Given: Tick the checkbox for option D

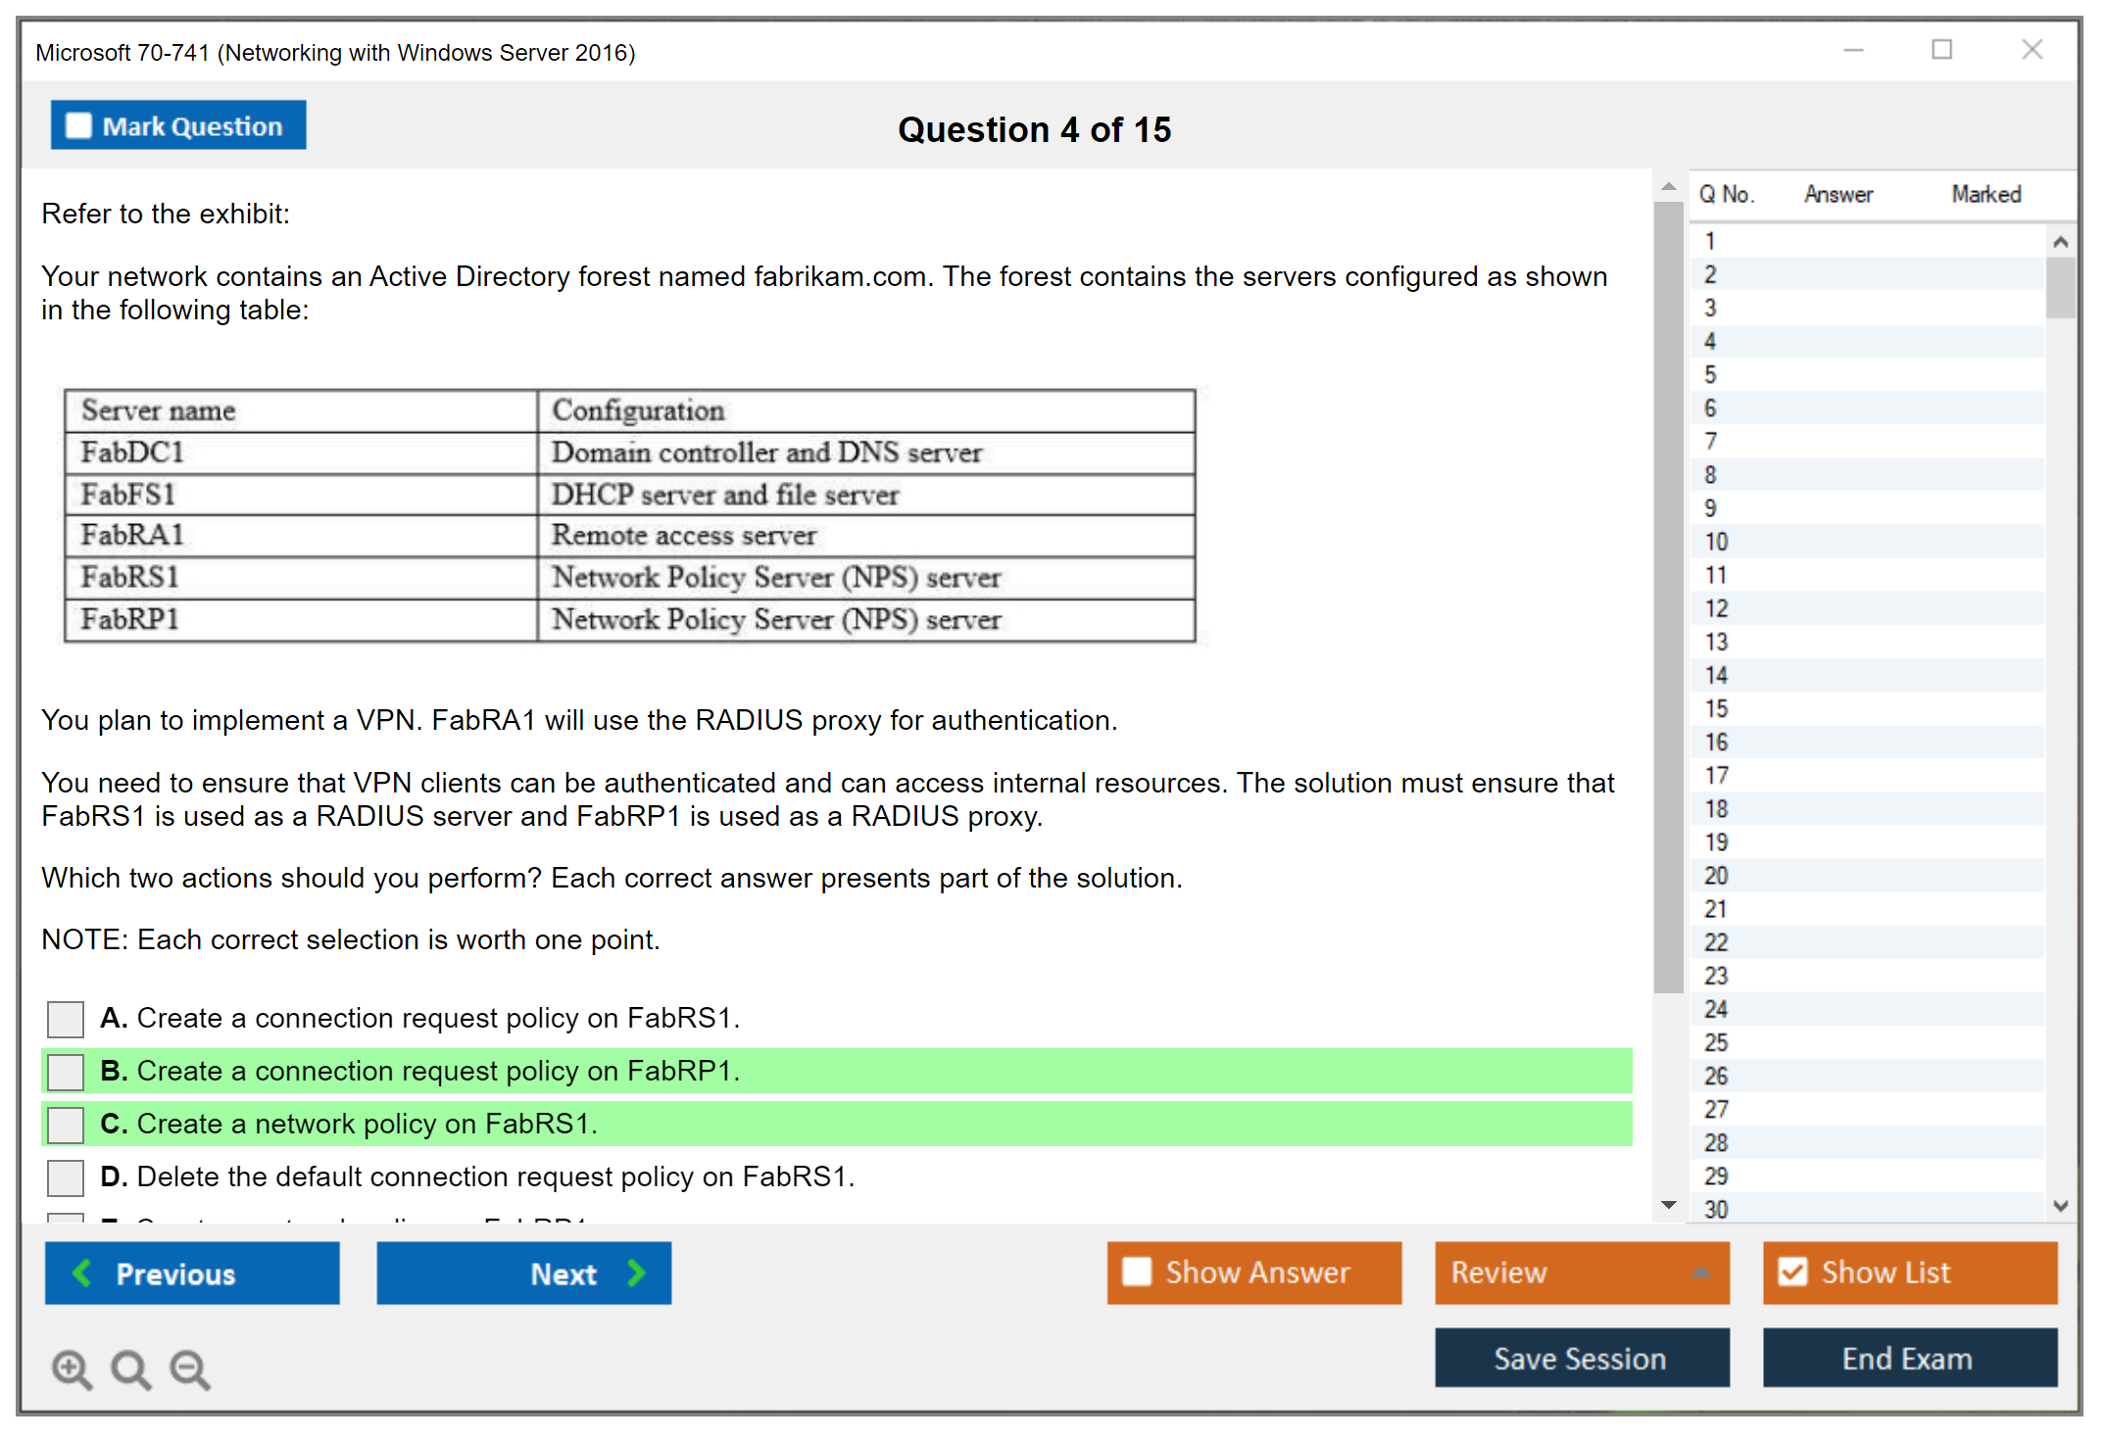Looking at the screenshot, I should (x=66, y=1177).
